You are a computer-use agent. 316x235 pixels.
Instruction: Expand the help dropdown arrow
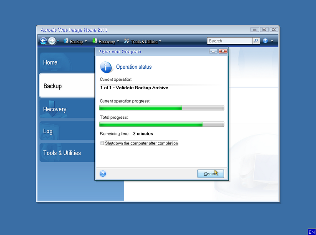(272, 41)
